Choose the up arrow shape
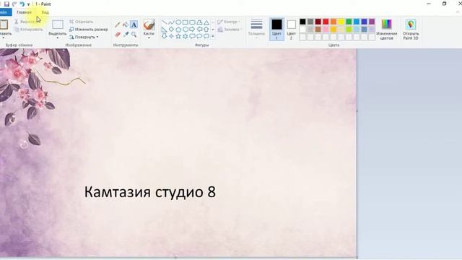 click(206, 29)
